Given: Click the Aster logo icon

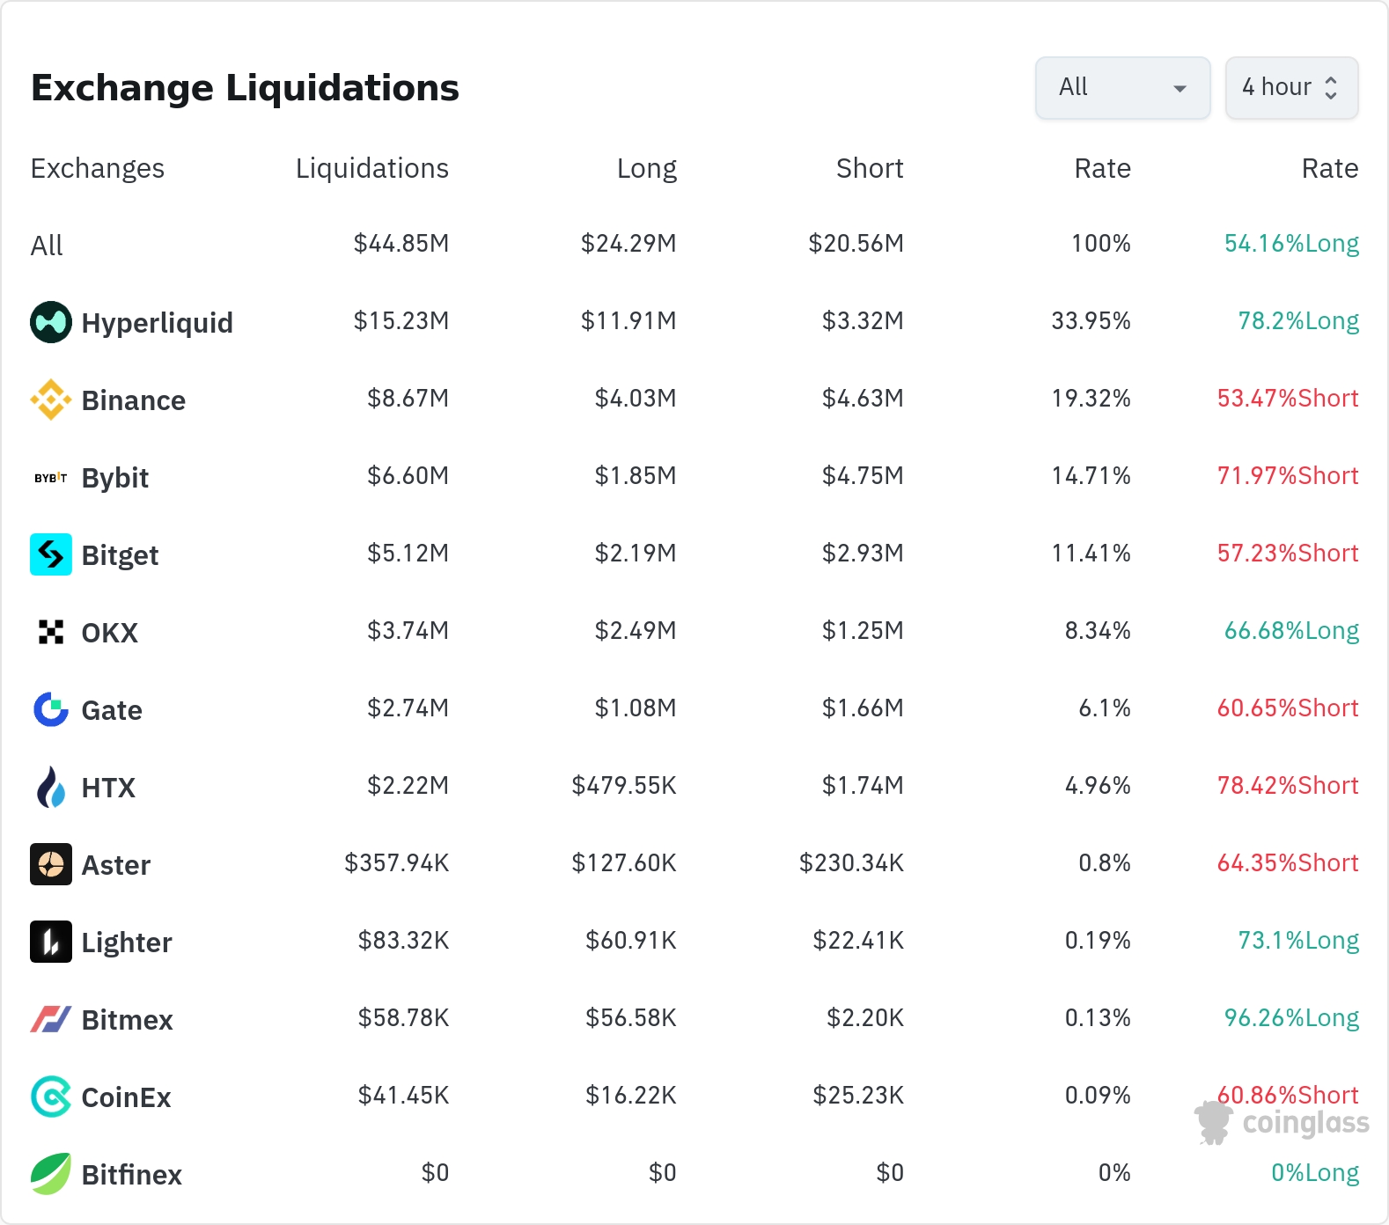Looking at the screenshot, I should [51, 864].
